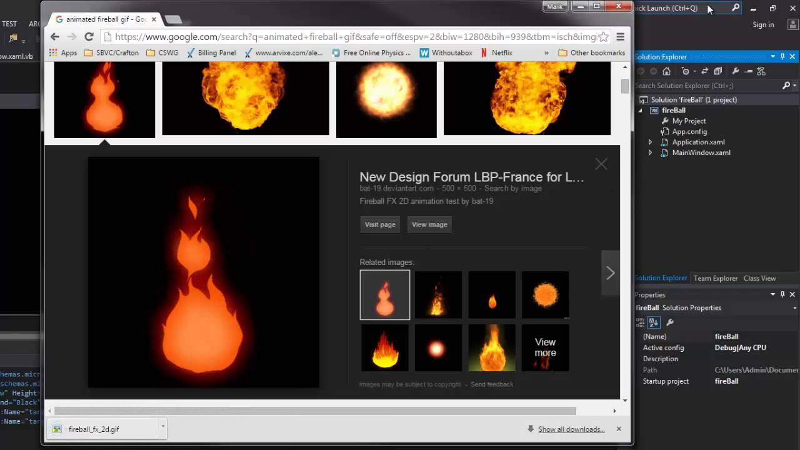This screenshot has height=450, width=800.
Task: Collapse the fireBall project node
Action: point(640,111)
